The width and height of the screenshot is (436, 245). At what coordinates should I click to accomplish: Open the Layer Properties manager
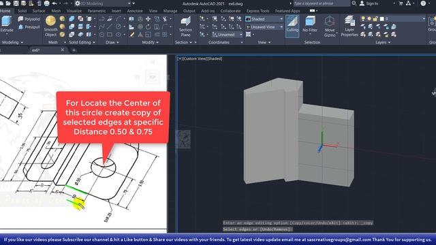point(349,27)
